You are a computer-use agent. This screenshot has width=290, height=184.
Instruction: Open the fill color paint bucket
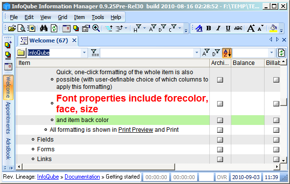click(273, 28)
